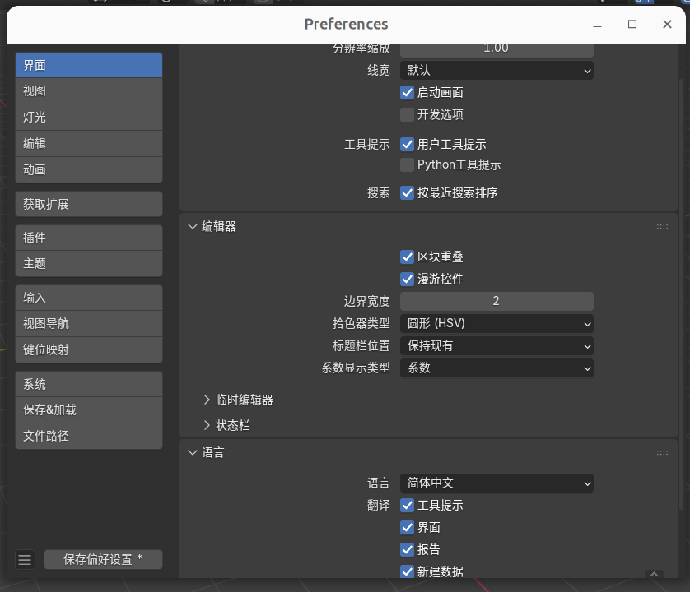Click the vertical scrollbar of the preferences panel

[x=682, y=294]
